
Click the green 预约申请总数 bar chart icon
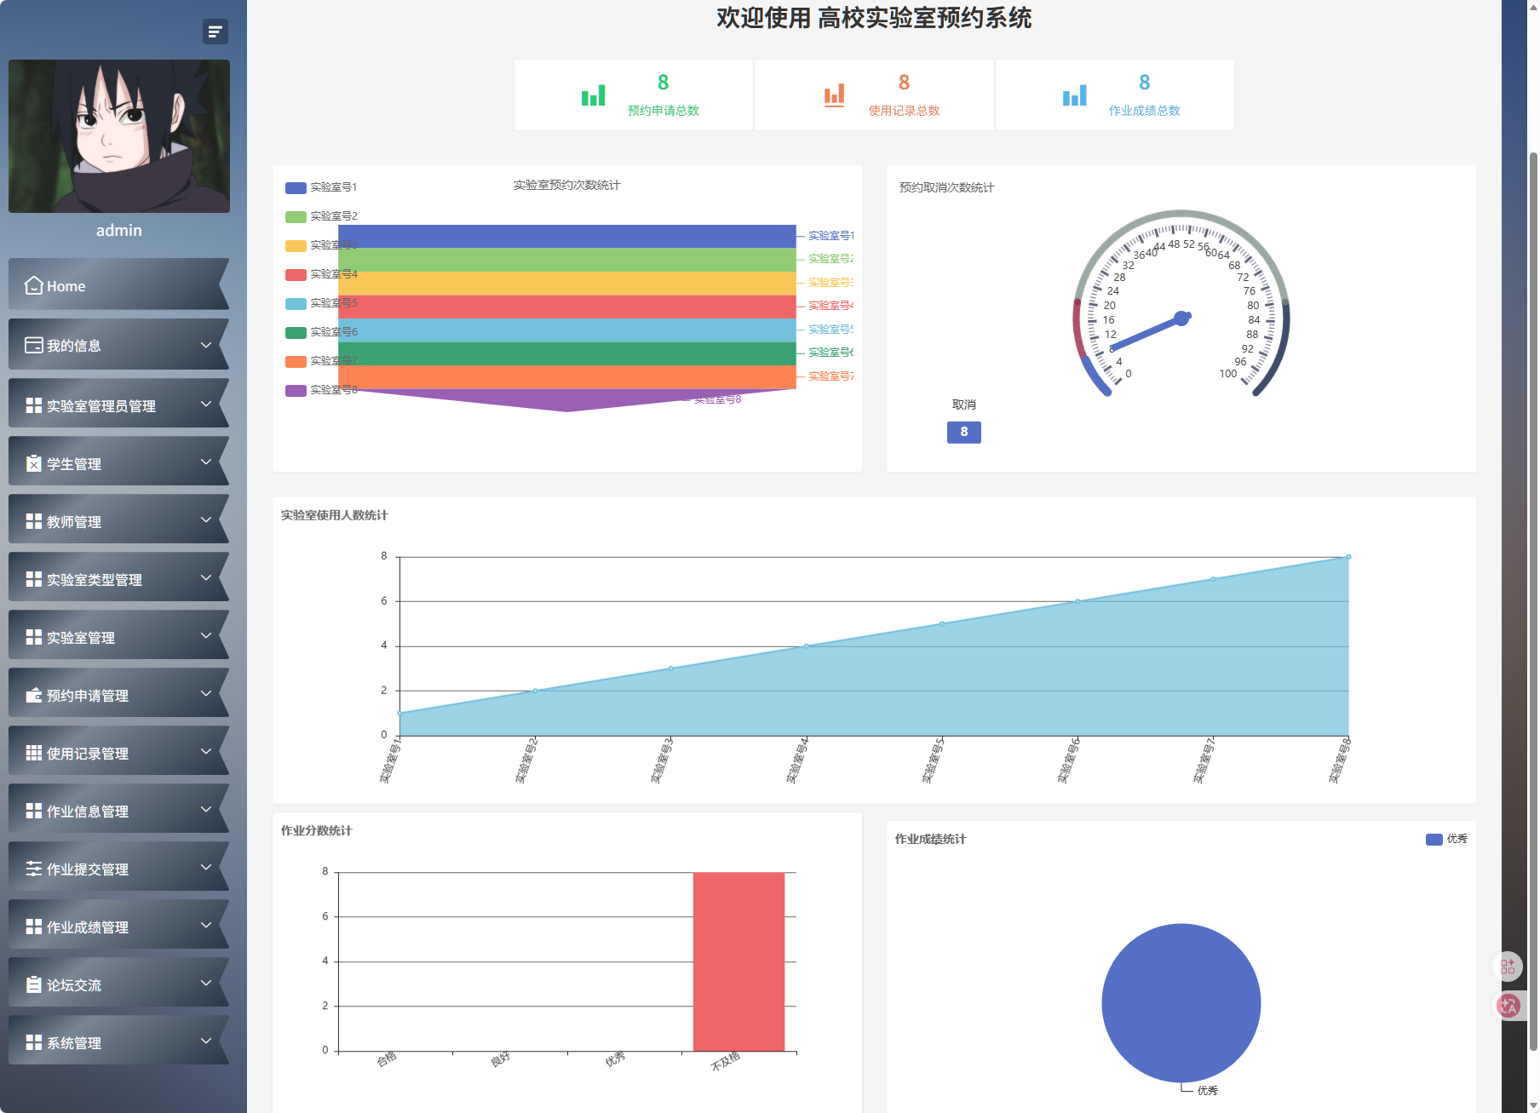click(x=594, y=95)
